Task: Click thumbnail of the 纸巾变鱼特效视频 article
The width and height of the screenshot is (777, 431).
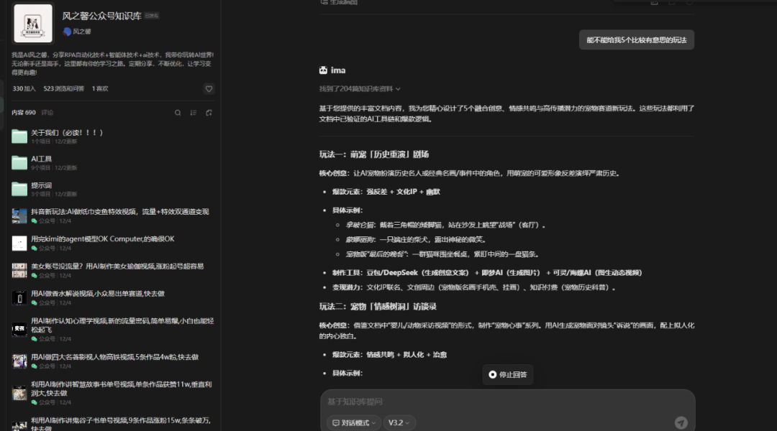Action: (19, 216)
